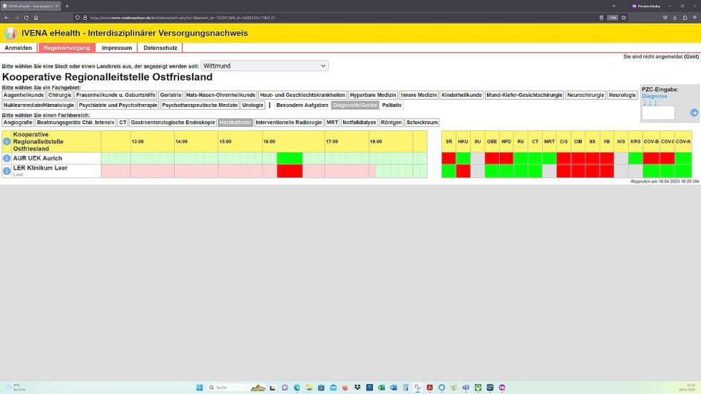
Task: Click red 16:00 block in LER Klinikum Leer timeline
Action: (290, 171)
